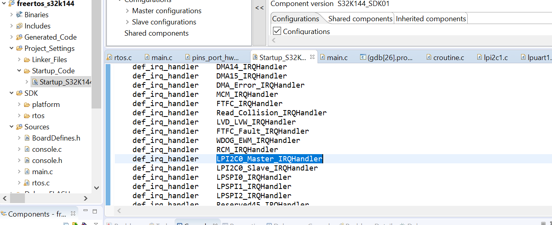Screen dimensions: 552x225
Task: Minimize the Components view panel
Action: point(86,211)
